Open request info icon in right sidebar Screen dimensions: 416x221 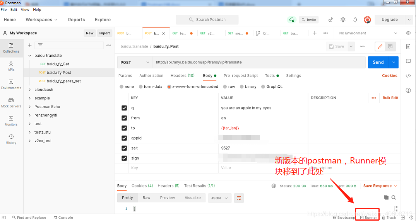[x=408, y=90]
